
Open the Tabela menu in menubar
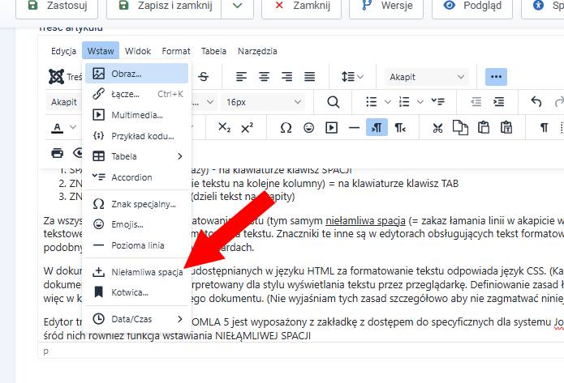[x=213, y=51]
